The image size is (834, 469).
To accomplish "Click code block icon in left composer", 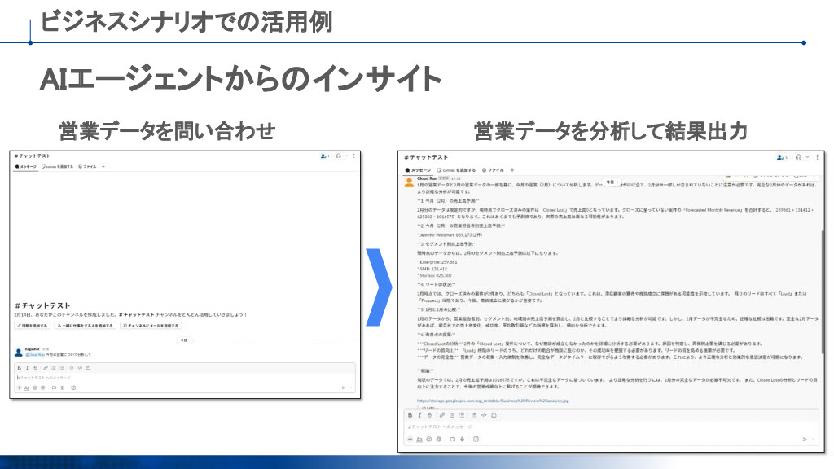I will pyautogui.click(x=88, y=368).
